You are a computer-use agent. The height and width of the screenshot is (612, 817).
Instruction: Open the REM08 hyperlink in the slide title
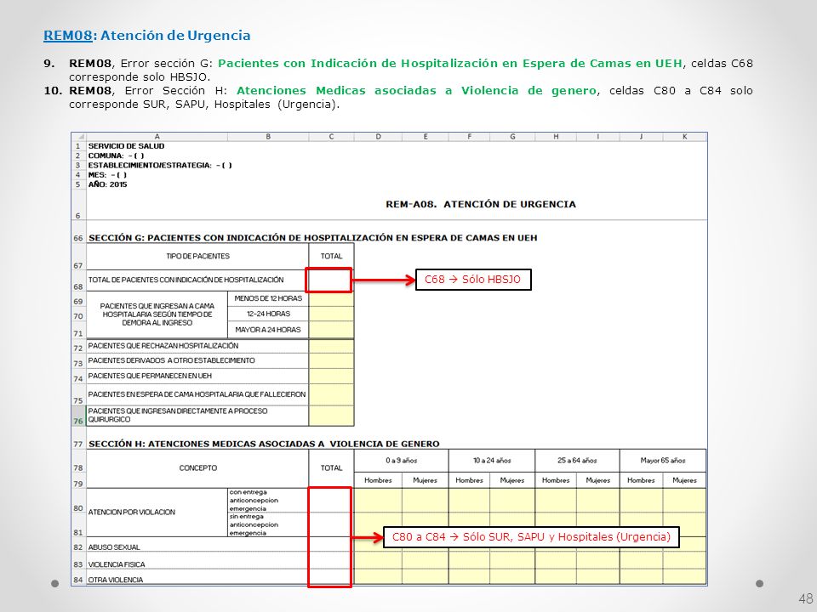(68, 36)
